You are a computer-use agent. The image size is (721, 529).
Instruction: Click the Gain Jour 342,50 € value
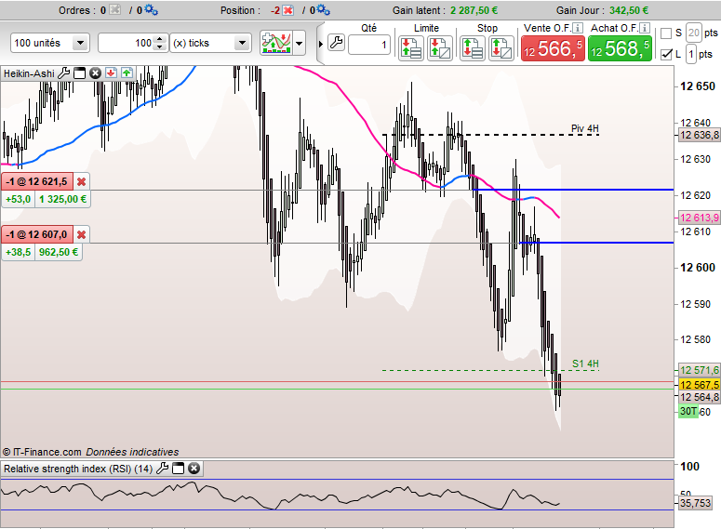pos(629,10)
